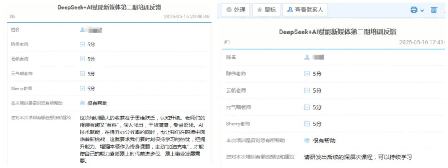Select the 很有帮助 radio button in feedback #1

point(307,141)
